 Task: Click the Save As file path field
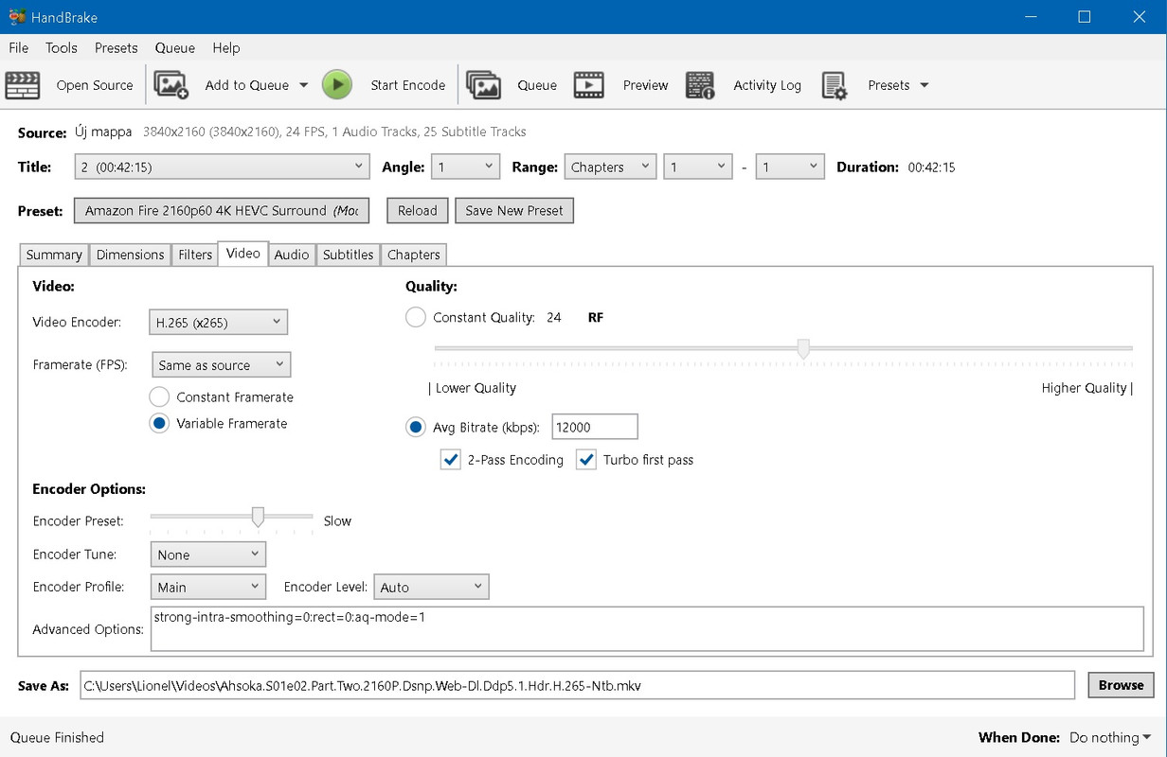tap(577, 685)
